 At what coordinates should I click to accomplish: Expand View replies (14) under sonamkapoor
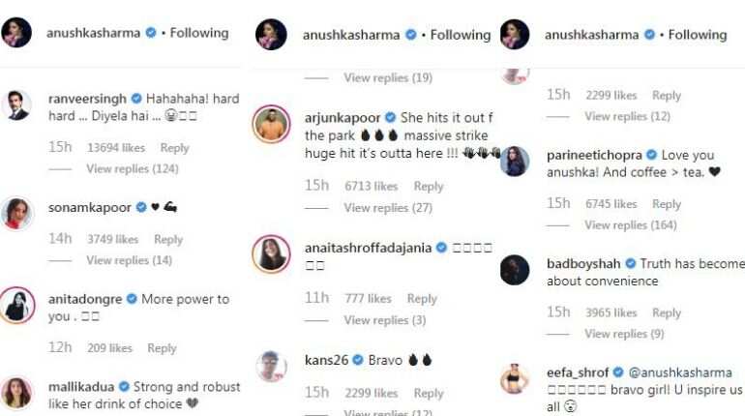click(x=129, y=260)
